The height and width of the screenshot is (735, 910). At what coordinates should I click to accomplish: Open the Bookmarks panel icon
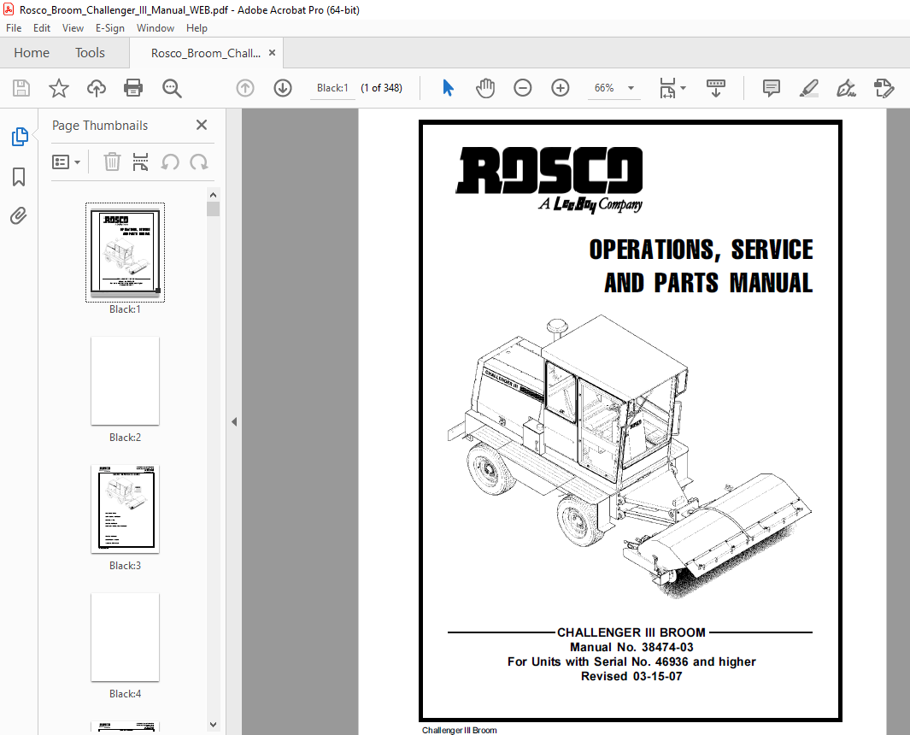(19, 177)
